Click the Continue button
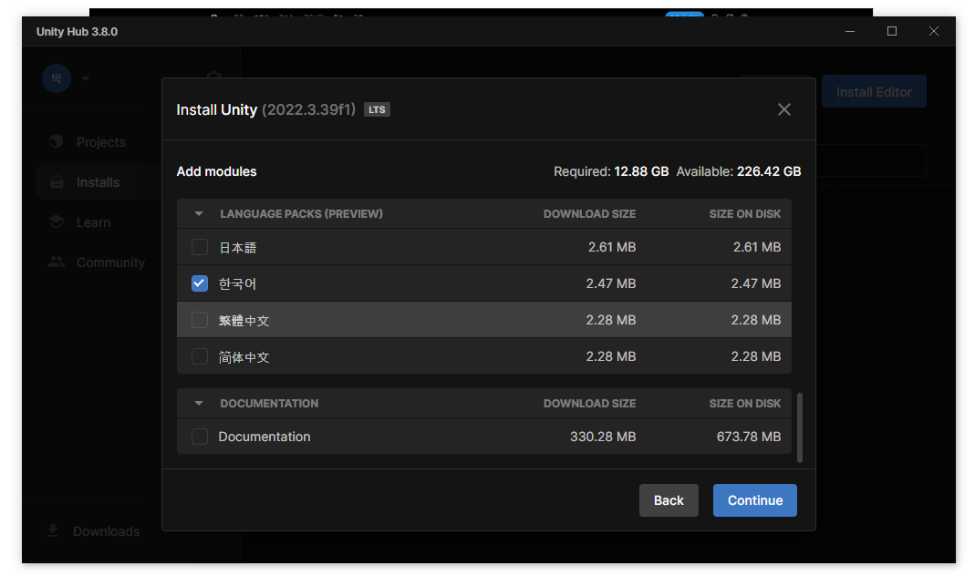The image size is (975, 576). click(x=754, y=500)
